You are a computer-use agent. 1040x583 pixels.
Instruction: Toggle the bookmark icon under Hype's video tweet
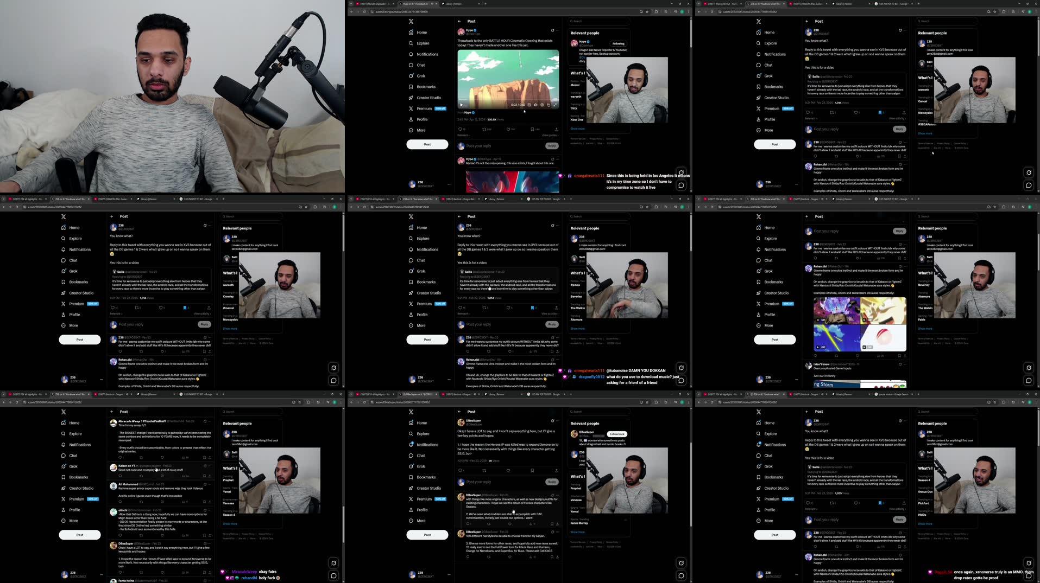532,130
